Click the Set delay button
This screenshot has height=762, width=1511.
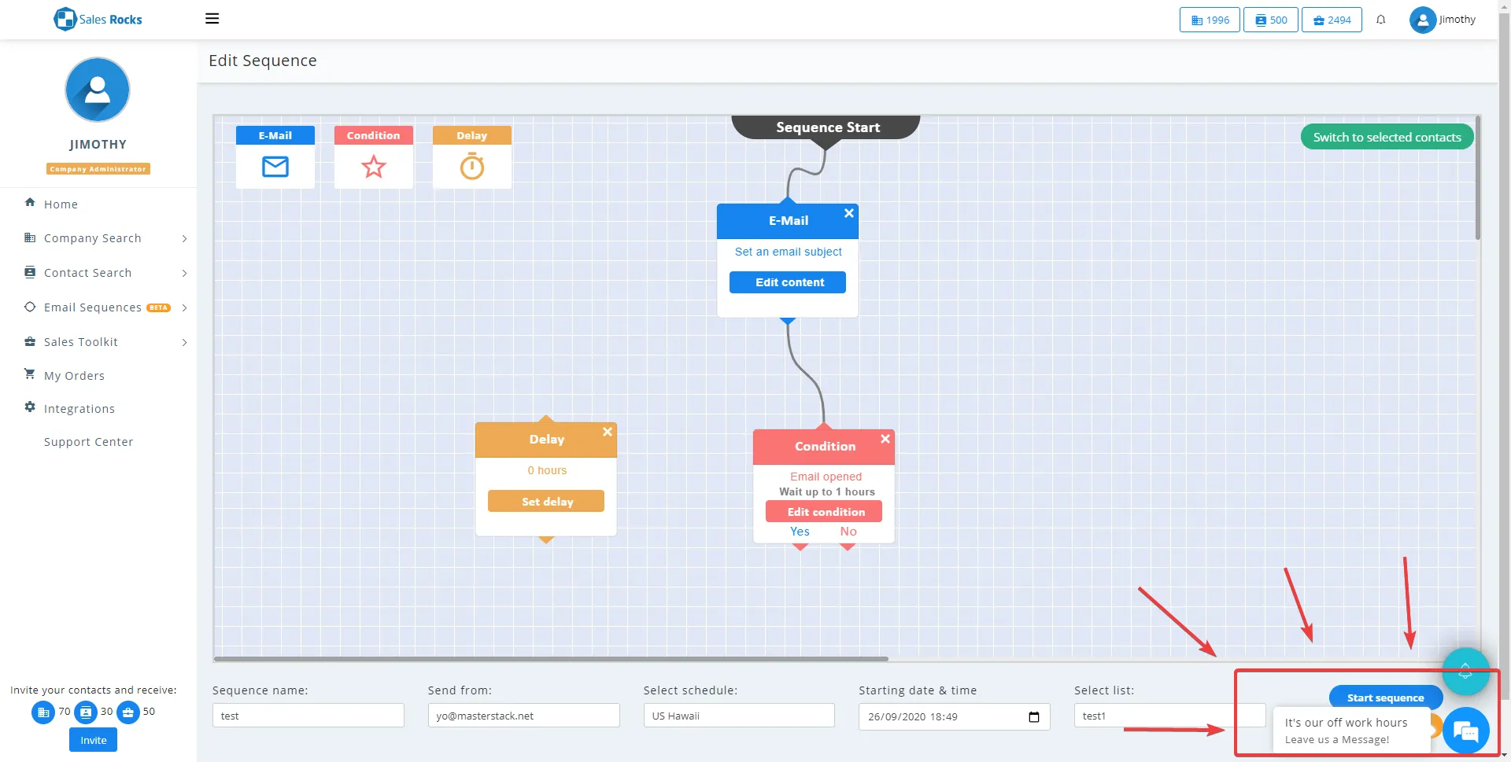coord(546,502)
